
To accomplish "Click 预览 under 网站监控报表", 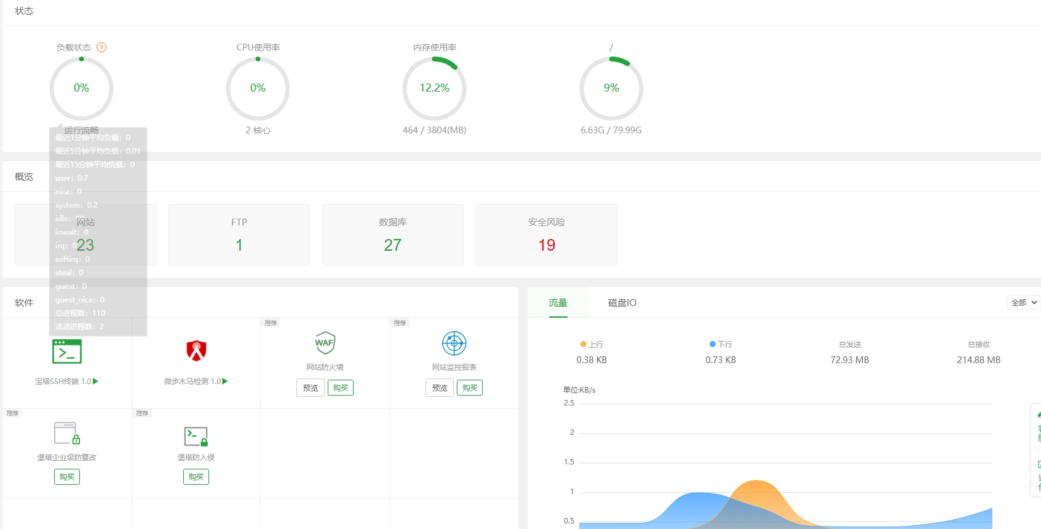I will click(440, 388).
